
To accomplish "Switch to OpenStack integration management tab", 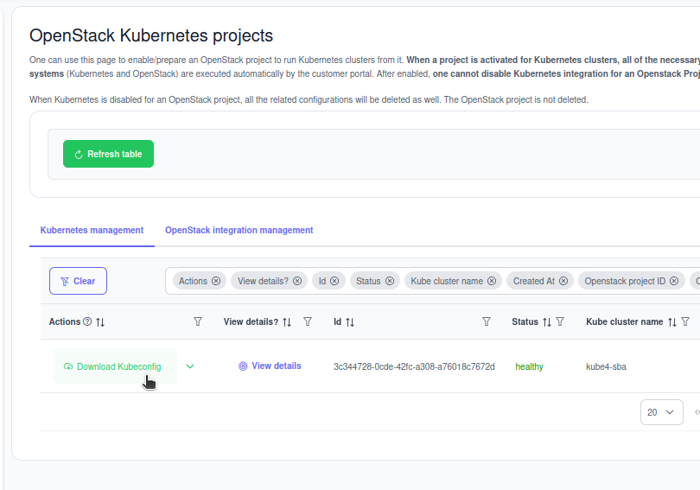I will click(239, 231).
